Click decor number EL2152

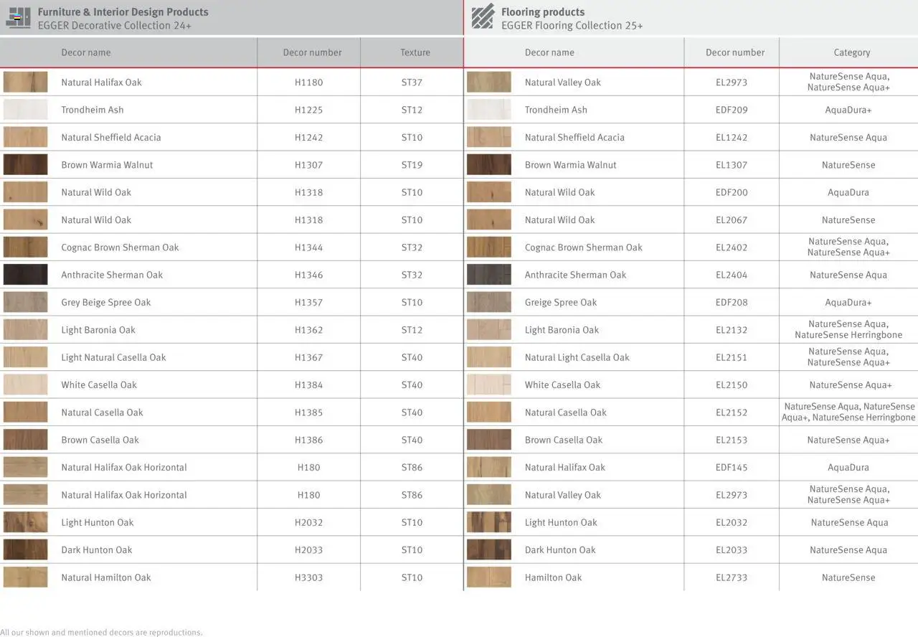731,412
